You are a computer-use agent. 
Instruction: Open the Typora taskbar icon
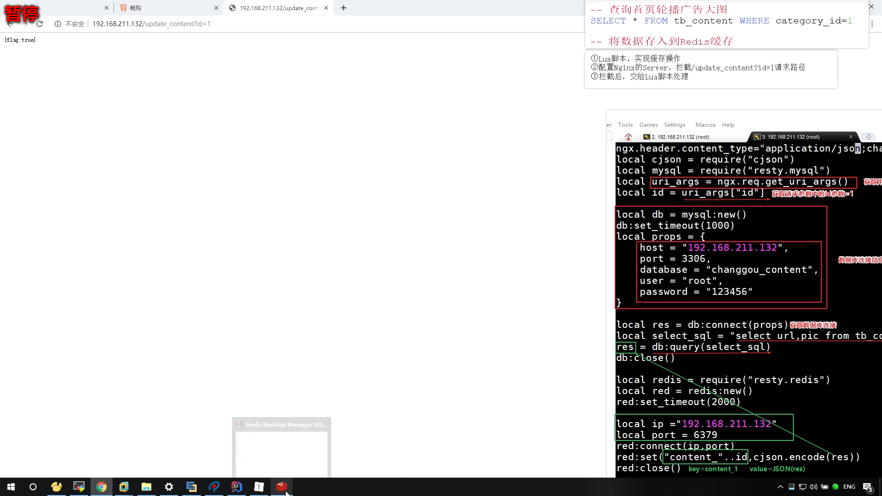(x=259, y=487)
